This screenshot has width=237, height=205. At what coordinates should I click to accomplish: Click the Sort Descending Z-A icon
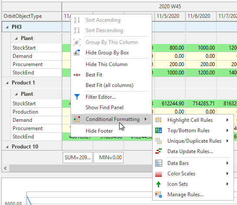tap(77, 30)
